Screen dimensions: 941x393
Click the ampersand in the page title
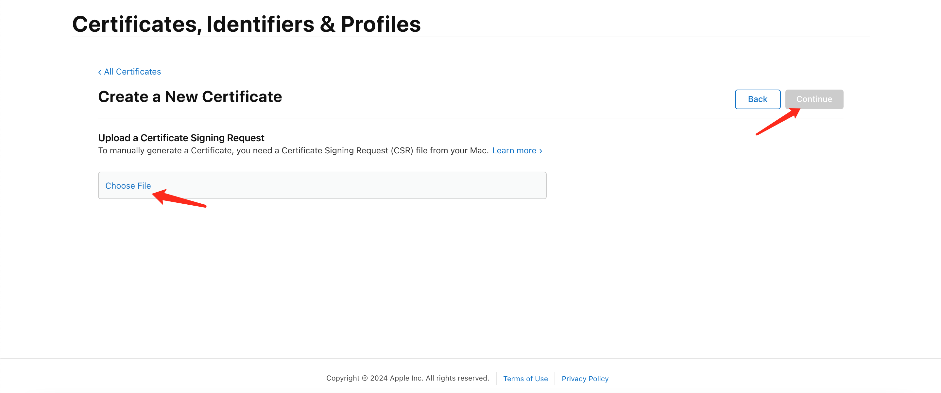point(327,24)
